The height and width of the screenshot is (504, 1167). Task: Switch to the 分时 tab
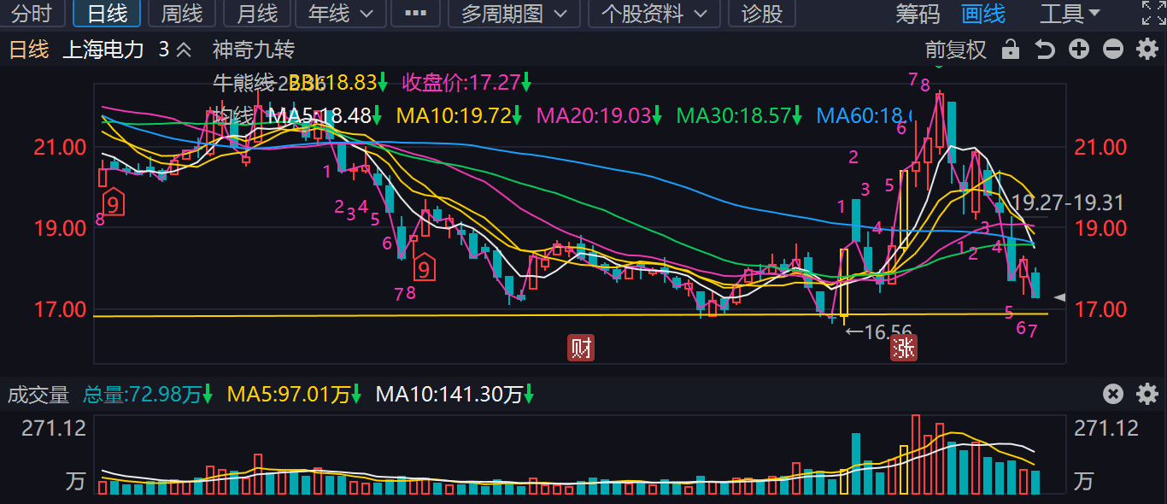tap(32, 14)
